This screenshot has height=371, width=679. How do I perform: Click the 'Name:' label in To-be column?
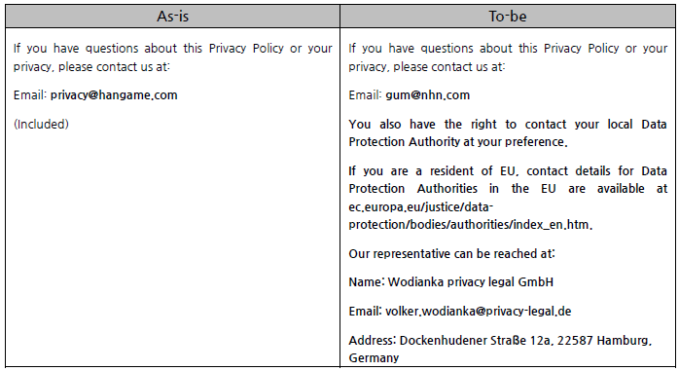click(x=367, y=282)
